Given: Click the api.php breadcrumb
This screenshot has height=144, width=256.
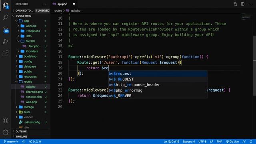Looking at the screenshot, I should pyautogui.click(x=73, y=11).
